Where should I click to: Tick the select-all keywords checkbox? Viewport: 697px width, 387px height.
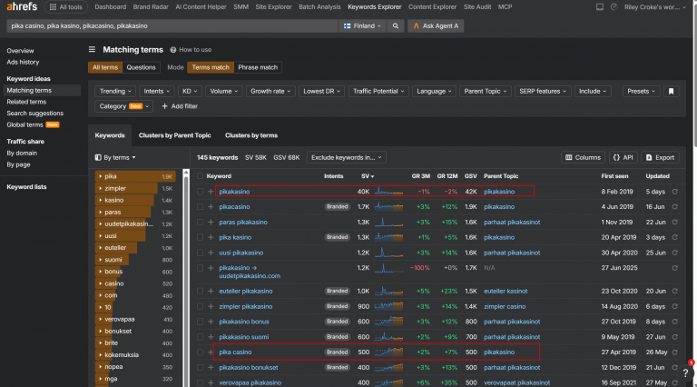200,176
